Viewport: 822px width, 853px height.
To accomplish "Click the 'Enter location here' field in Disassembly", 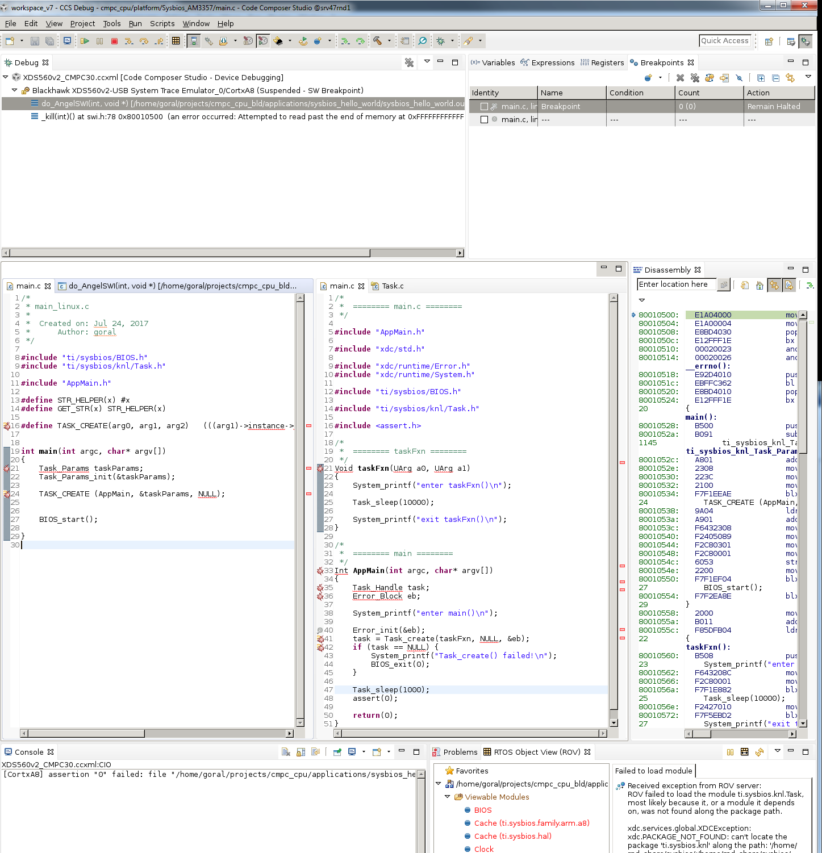I will 677,285.
